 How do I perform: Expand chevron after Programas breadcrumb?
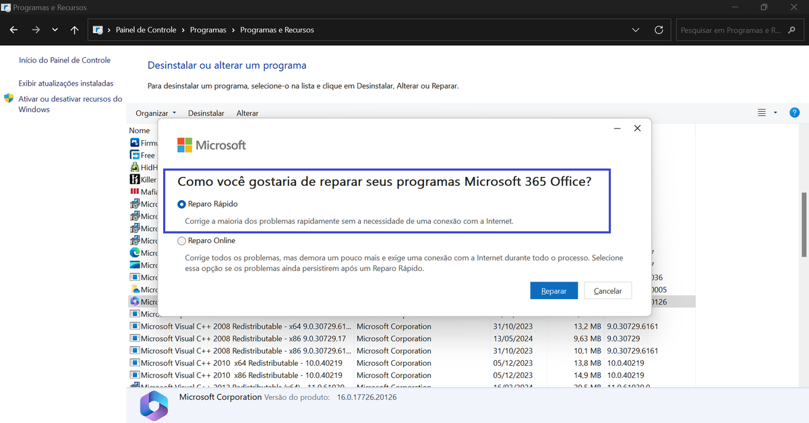point(233,30)
